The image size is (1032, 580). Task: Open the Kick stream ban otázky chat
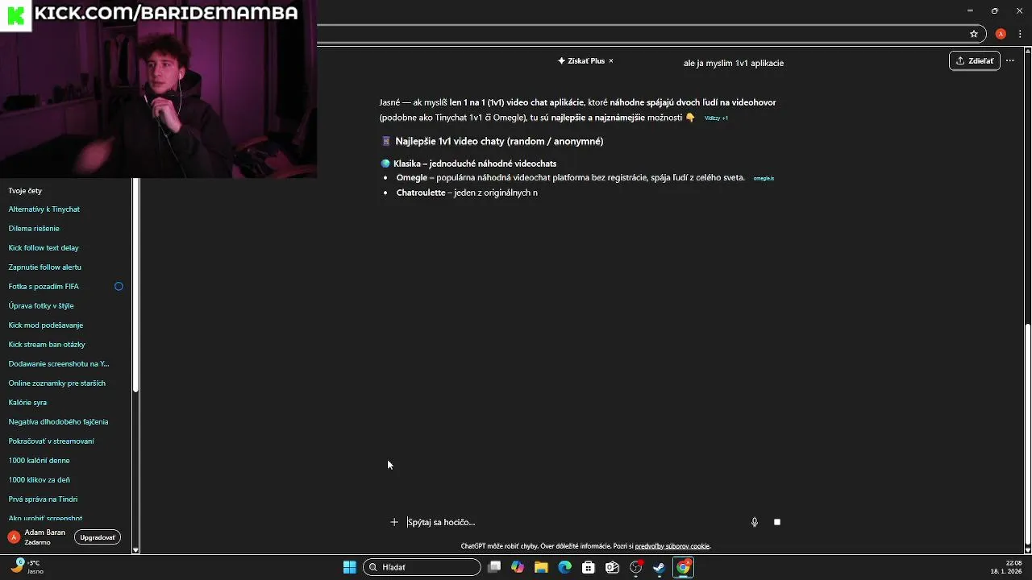click(47, 345)
